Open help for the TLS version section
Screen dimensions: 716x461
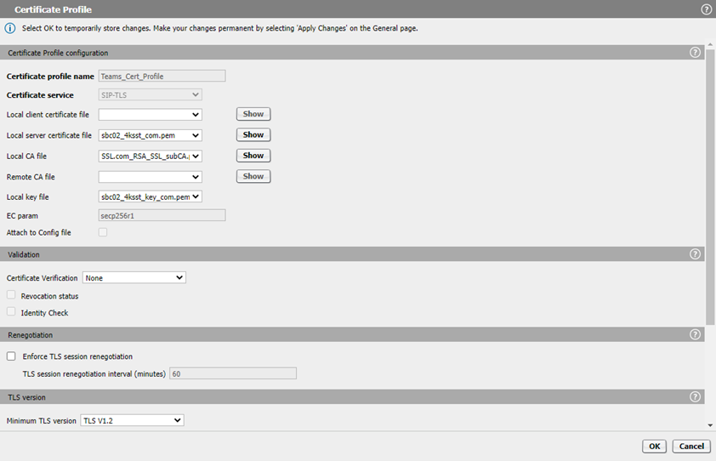coord(695,396)
